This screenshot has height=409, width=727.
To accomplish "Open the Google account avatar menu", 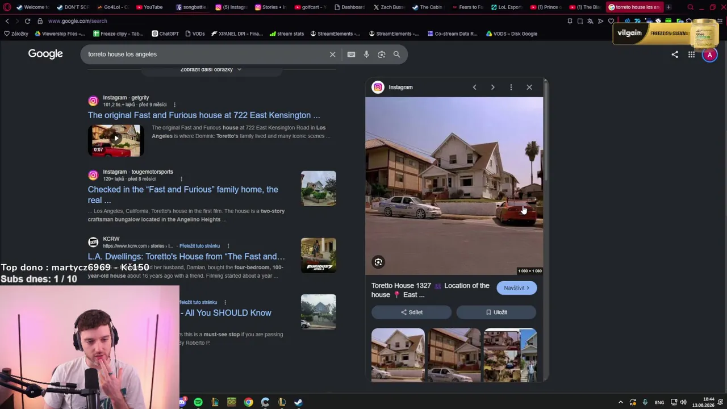I will 709,55.
